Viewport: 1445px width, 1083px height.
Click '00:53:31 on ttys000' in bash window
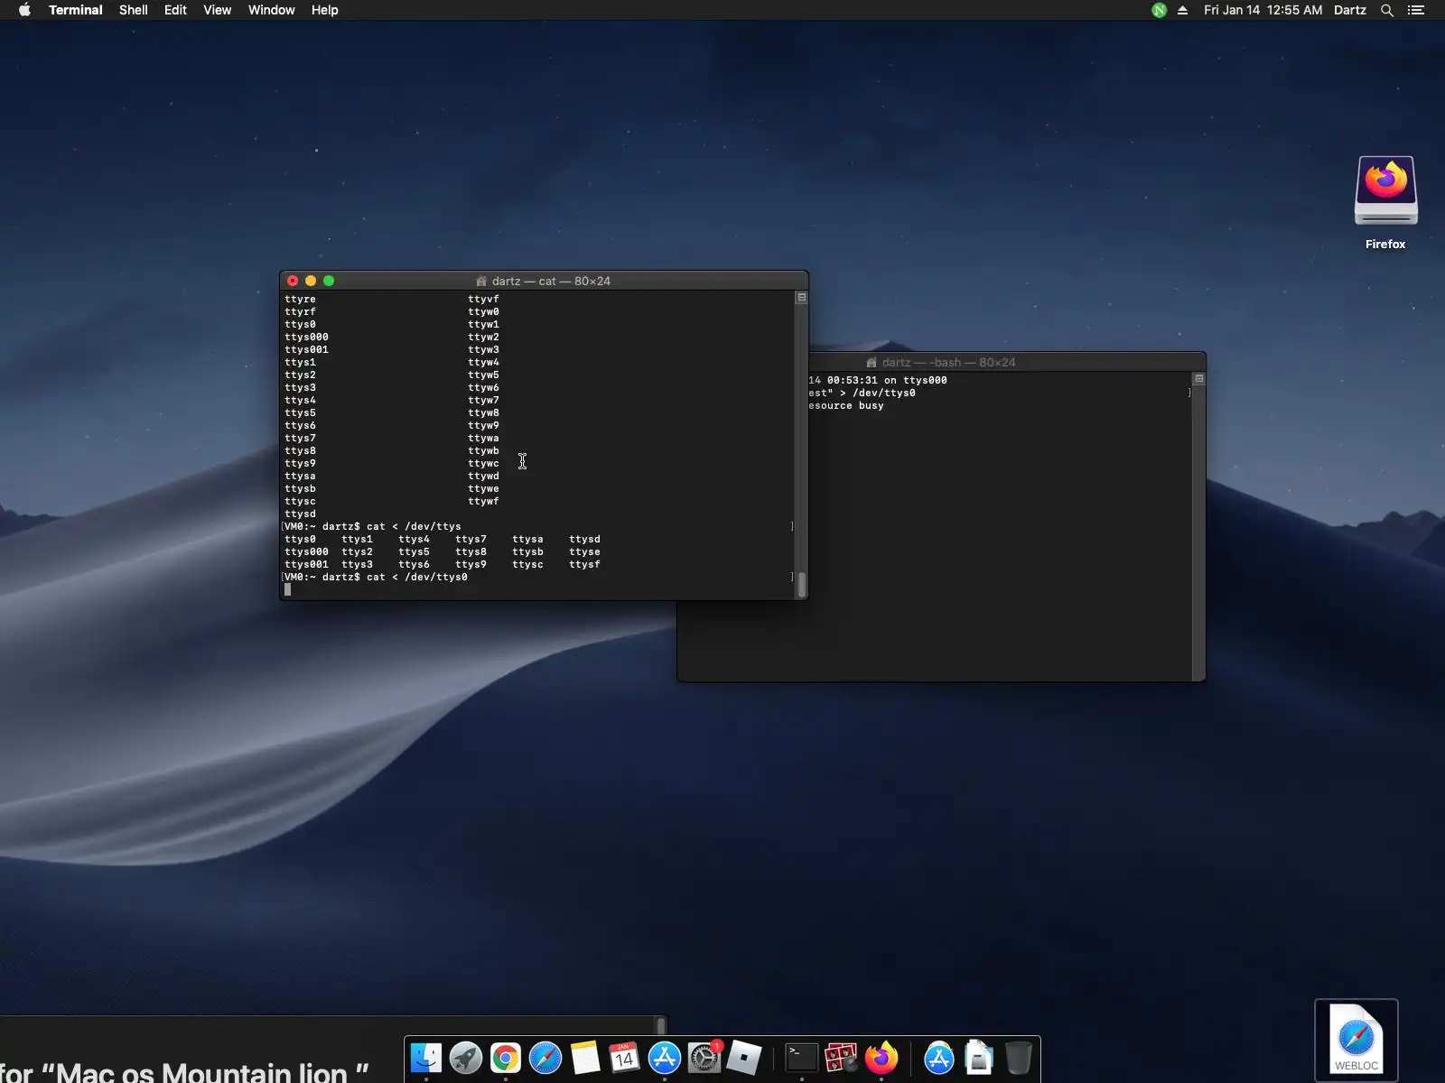coord(887,380)
